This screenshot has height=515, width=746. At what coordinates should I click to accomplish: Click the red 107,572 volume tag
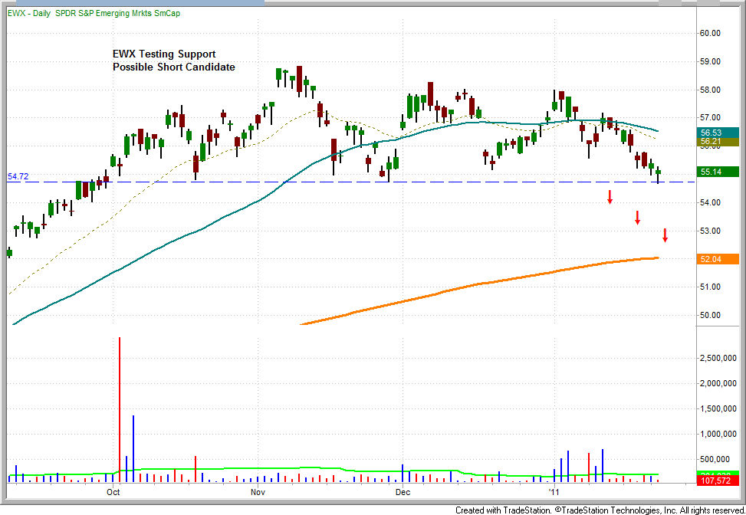pos(718,481)
